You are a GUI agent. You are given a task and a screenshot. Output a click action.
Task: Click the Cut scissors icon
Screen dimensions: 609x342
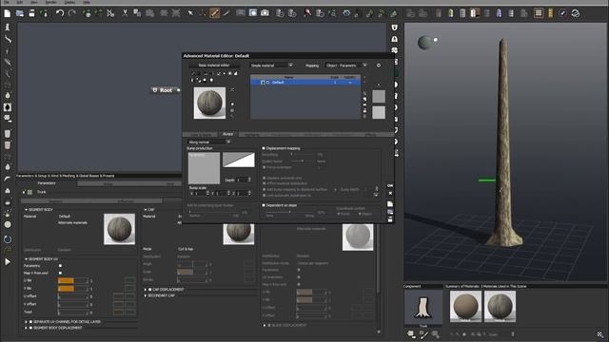[x=125, y=13]
